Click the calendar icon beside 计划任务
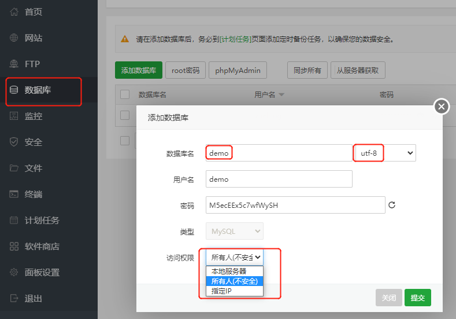The width and height of the screenshot is (456, 319). tap(14, 220)
